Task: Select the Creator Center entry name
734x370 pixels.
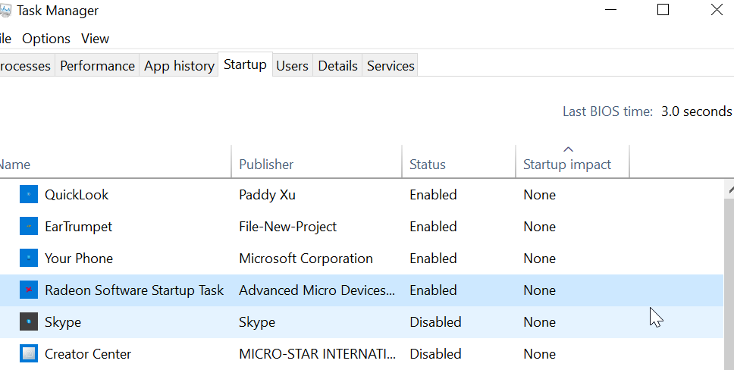Action: 87,353
